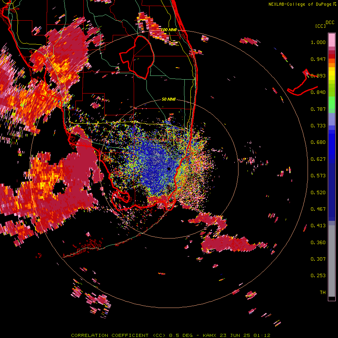338x338 pixels.
Task: Click the 100 NMI range ring label
Action: pos(169,30)
